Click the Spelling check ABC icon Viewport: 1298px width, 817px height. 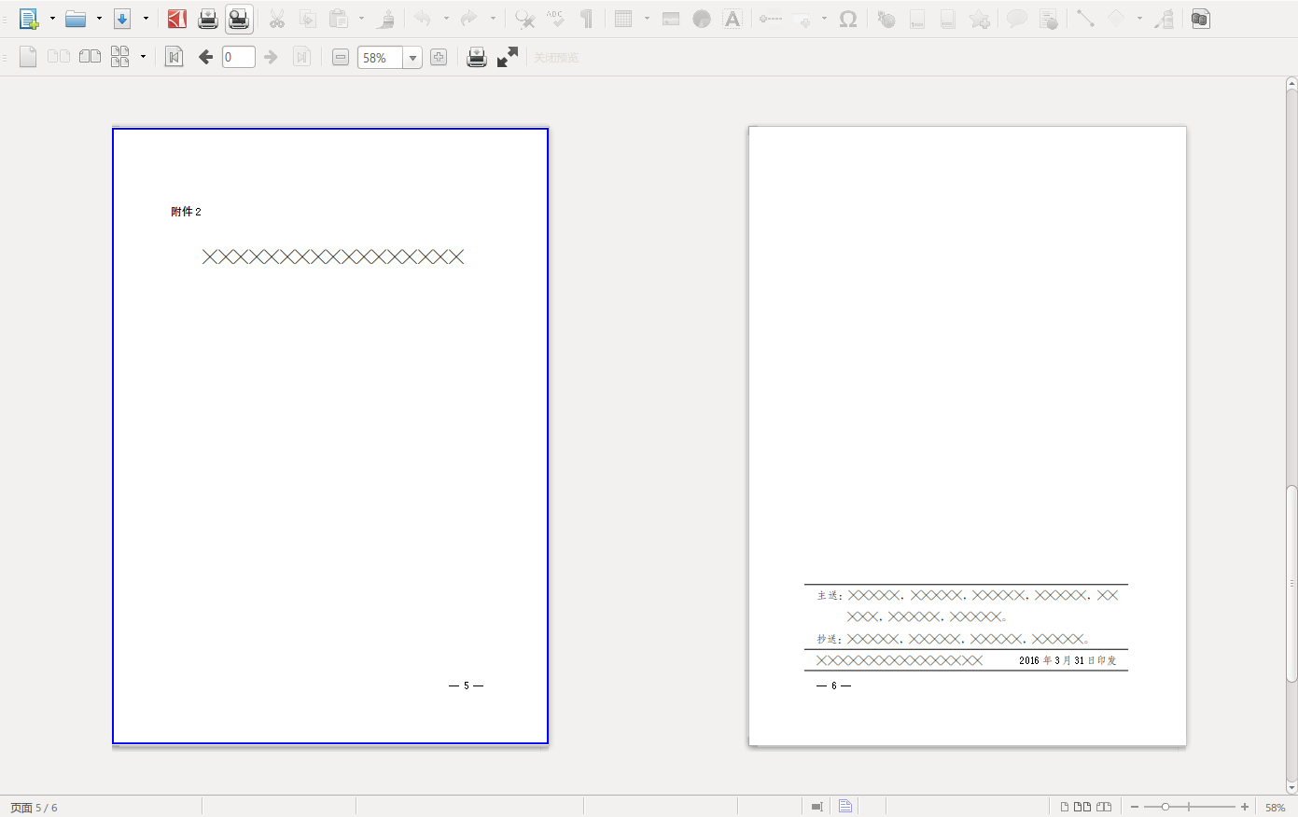(x=555, y=19)
